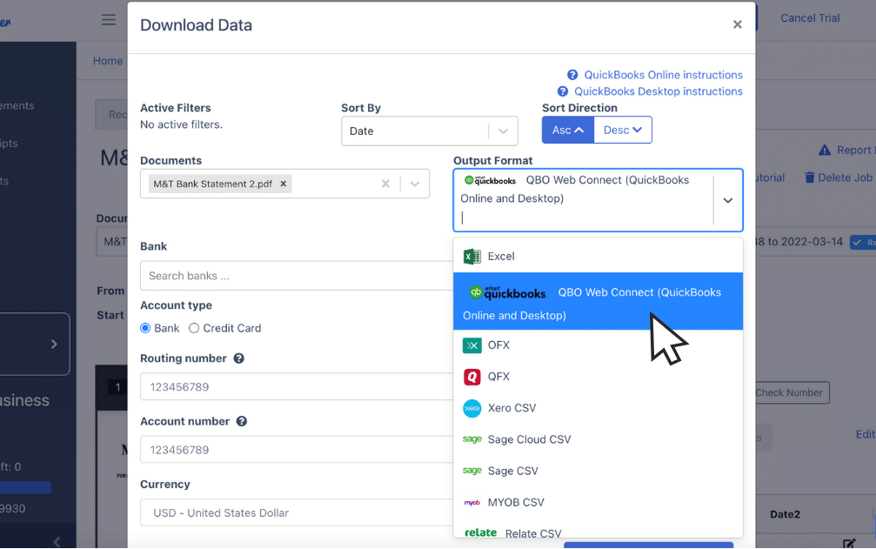Viewport: 876px width, 549px height.
Task: Click the Search banks field
Action: click(297, 276)
